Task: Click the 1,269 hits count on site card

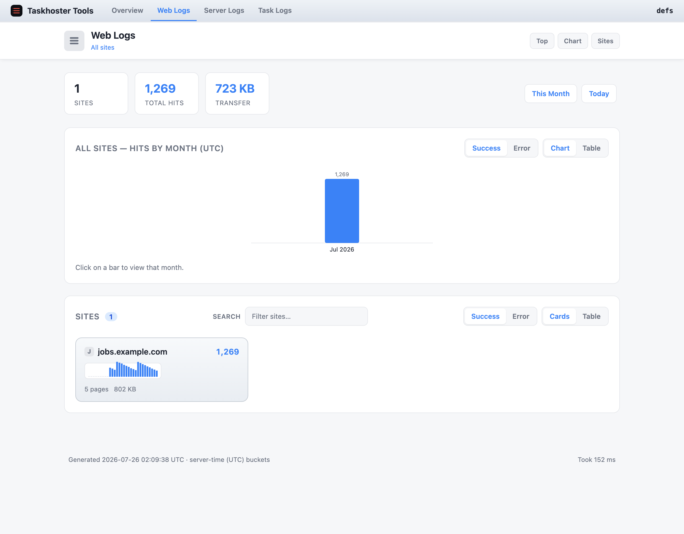Action: click(227, 352)
